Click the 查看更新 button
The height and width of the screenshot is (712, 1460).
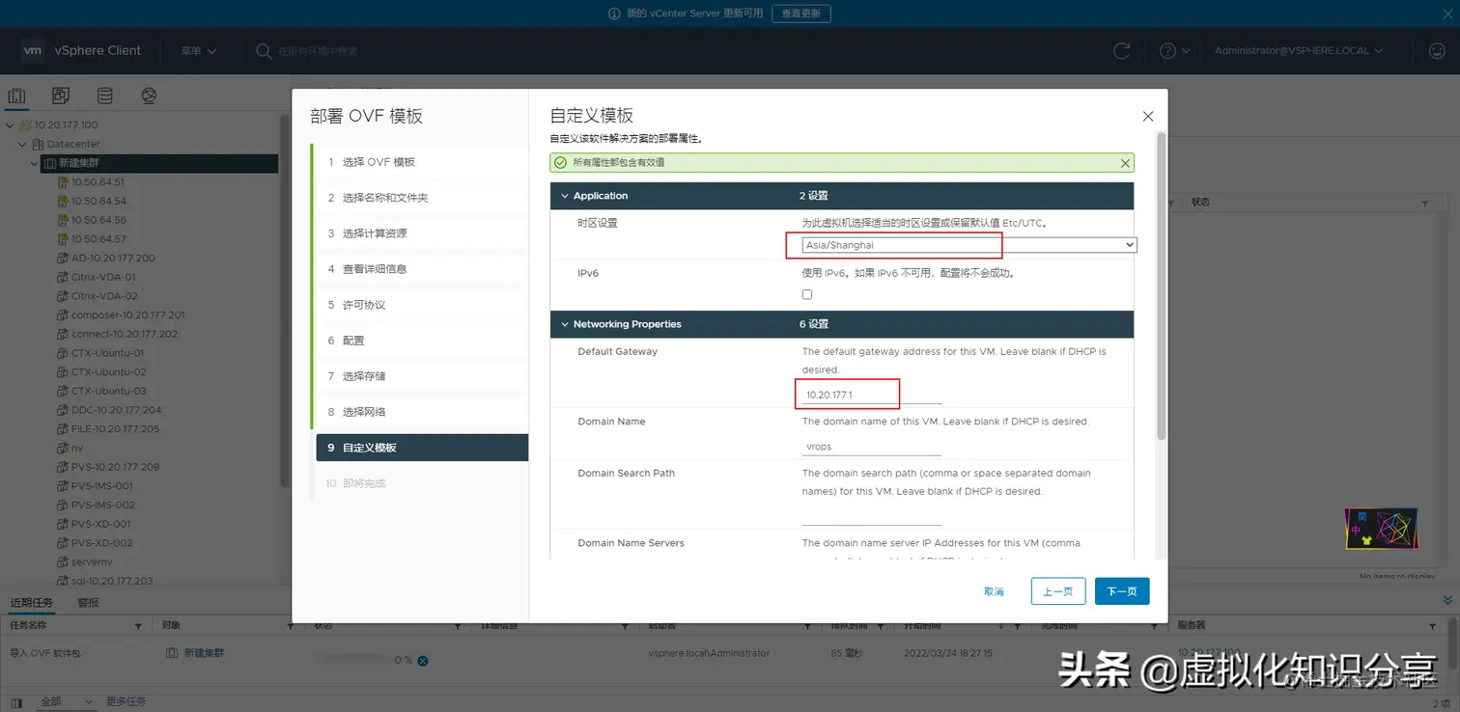click(801, 14)
